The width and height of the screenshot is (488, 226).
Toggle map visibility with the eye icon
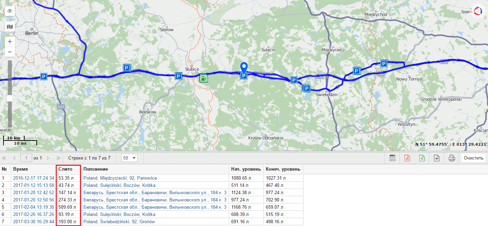click(x=10, y=11)
